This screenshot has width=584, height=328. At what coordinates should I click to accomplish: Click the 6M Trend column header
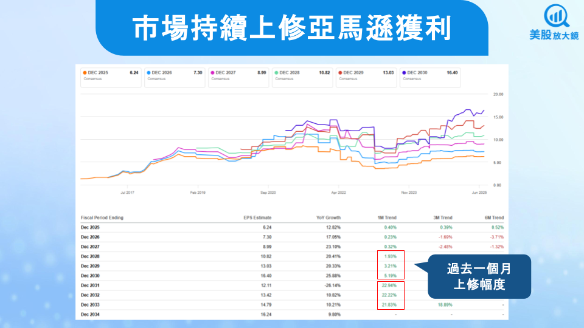click(x=494, y=217)
